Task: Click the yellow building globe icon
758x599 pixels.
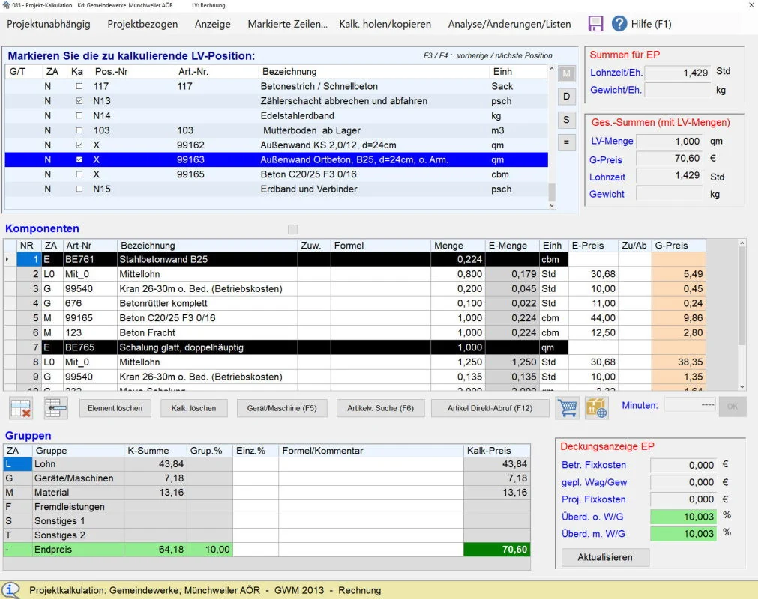Action: point(597,408)
